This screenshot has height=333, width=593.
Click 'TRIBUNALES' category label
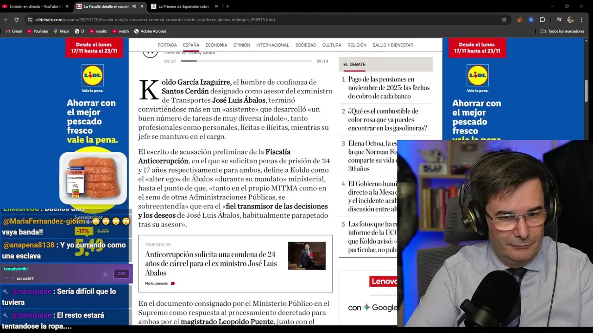tap(158, 245)
